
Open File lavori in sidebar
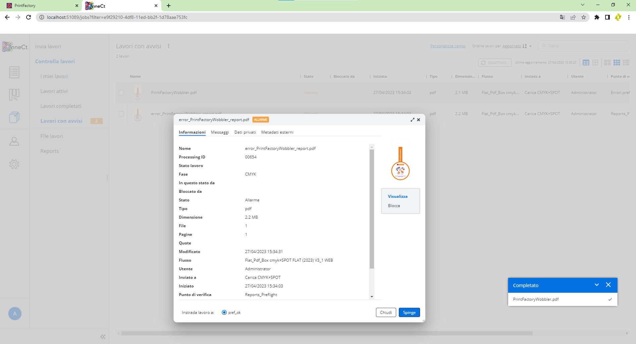[52, 136]
